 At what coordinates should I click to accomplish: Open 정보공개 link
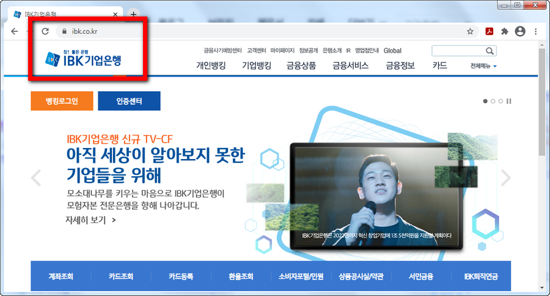click(309, 51)
